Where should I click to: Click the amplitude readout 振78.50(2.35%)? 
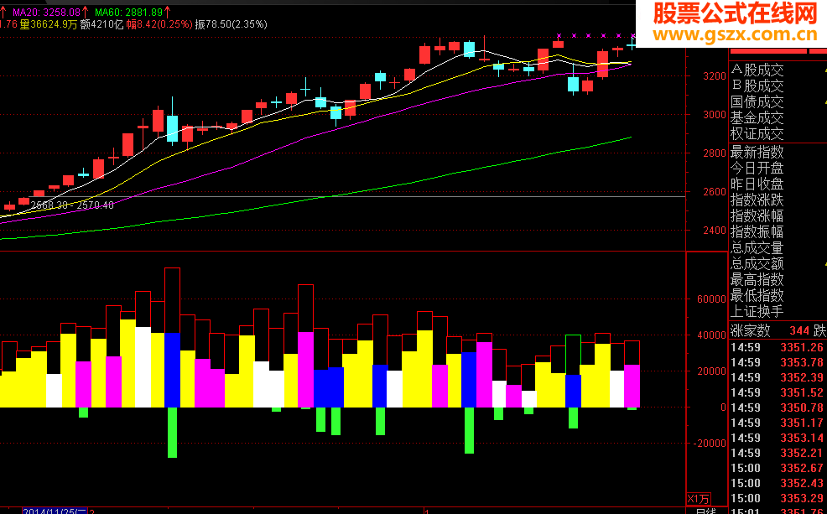point(231,24)
